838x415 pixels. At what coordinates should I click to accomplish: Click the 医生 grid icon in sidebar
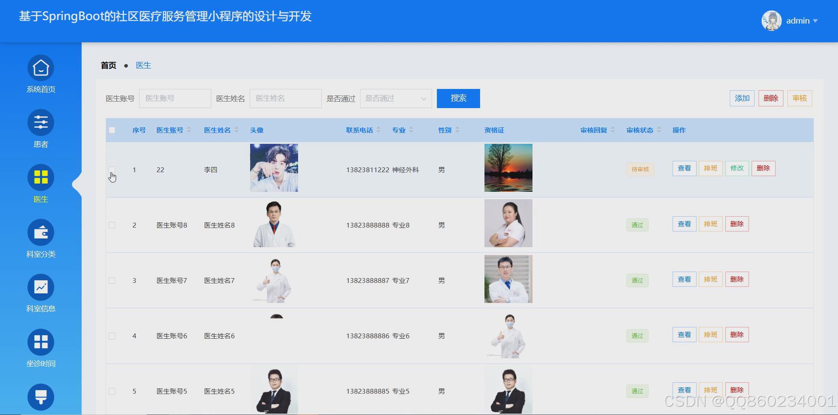41,177
